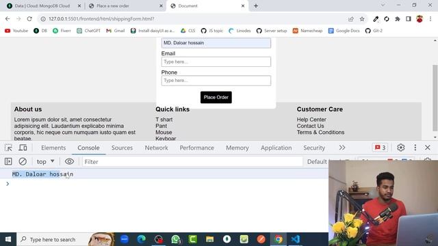Toggle the device toolbar icon
The height and width of the screenshot is (246, 438).
[x=23, y=148]
